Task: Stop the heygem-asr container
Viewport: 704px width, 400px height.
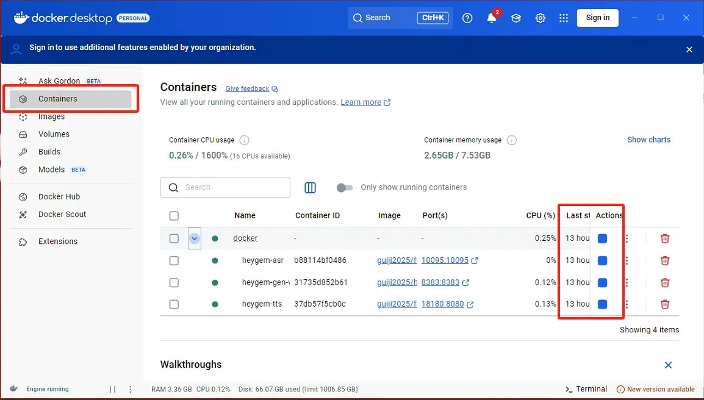Action: pyautogui.click(x=603, y=260)
